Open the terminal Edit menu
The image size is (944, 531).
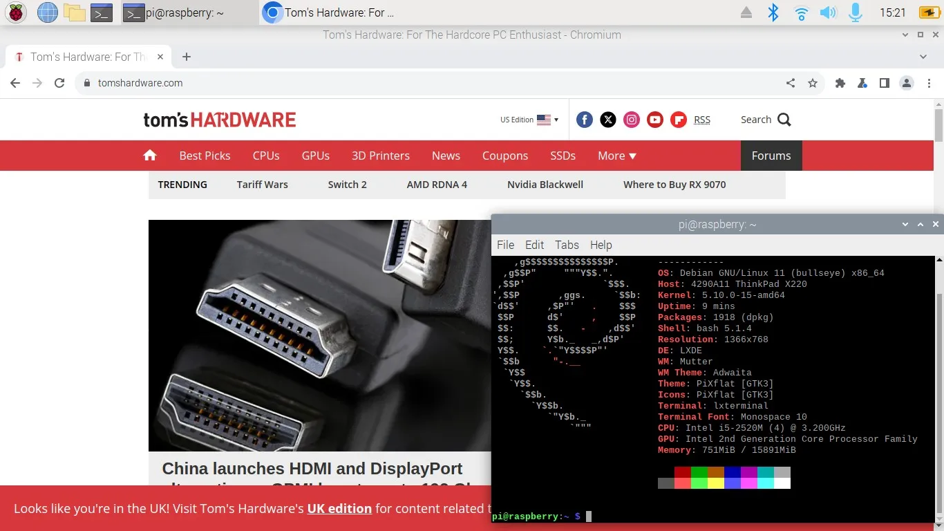534,245
